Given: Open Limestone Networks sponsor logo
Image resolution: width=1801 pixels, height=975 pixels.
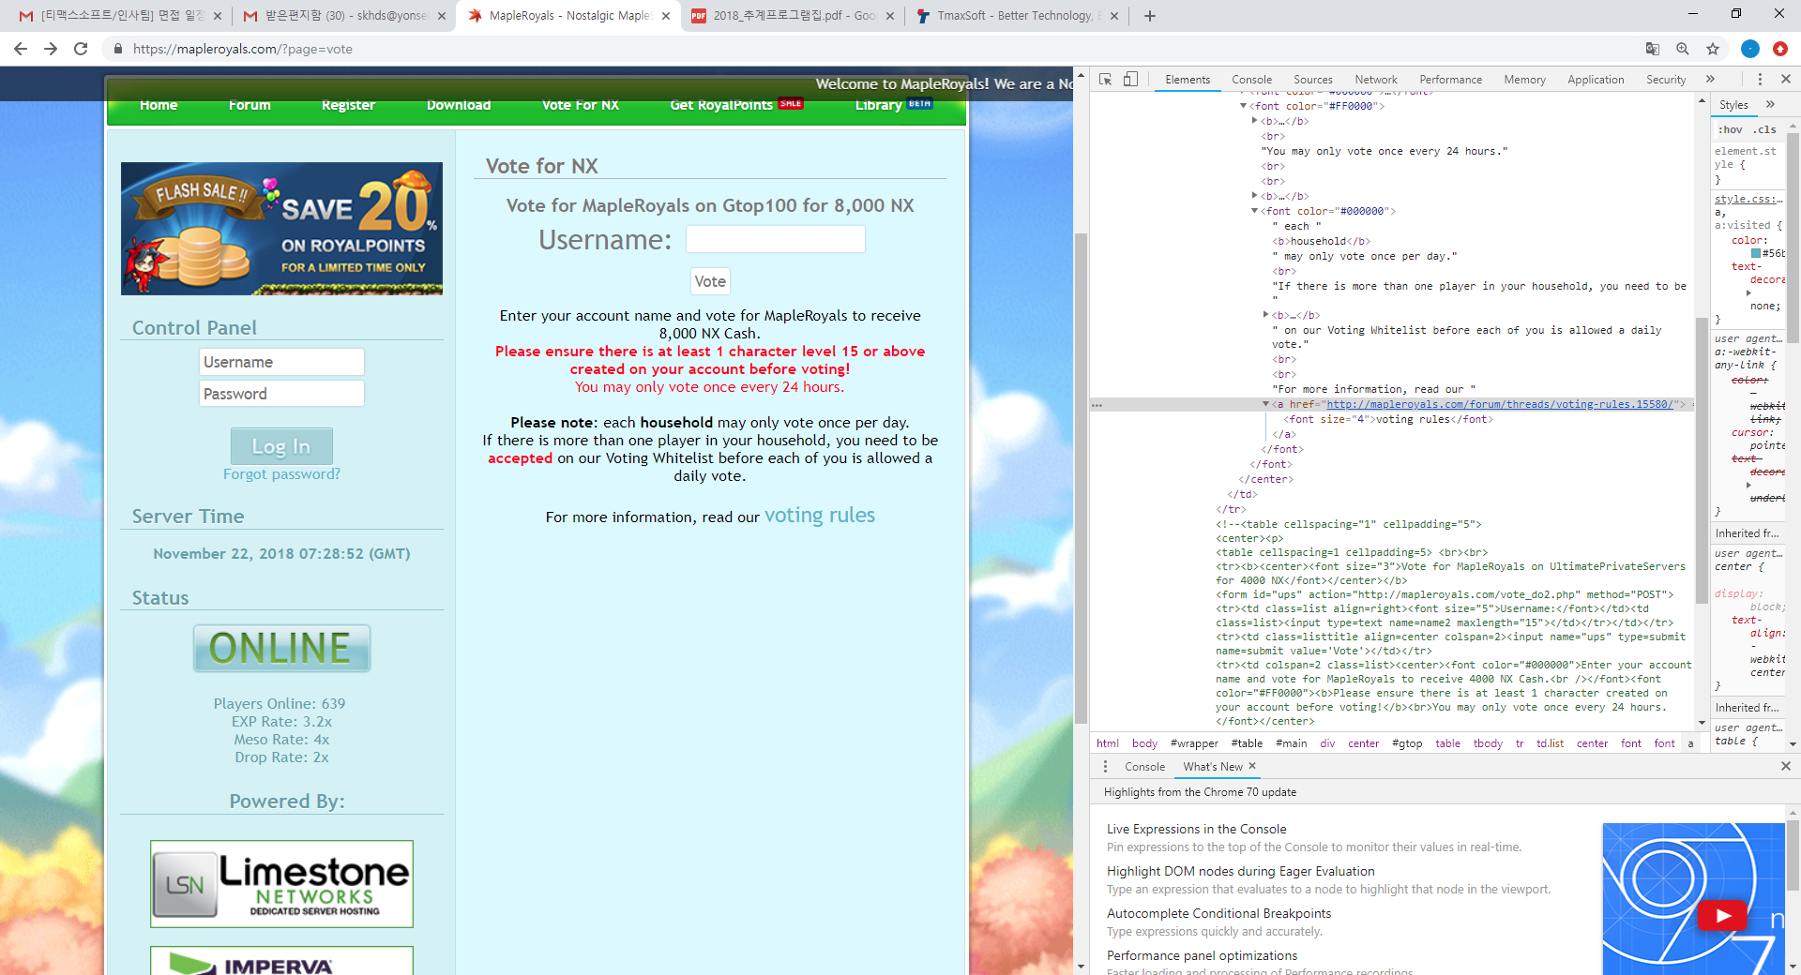Looking at the screenshot, I should 281,884.
